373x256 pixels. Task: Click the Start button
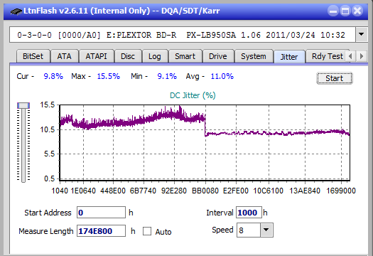coord(335,78)
